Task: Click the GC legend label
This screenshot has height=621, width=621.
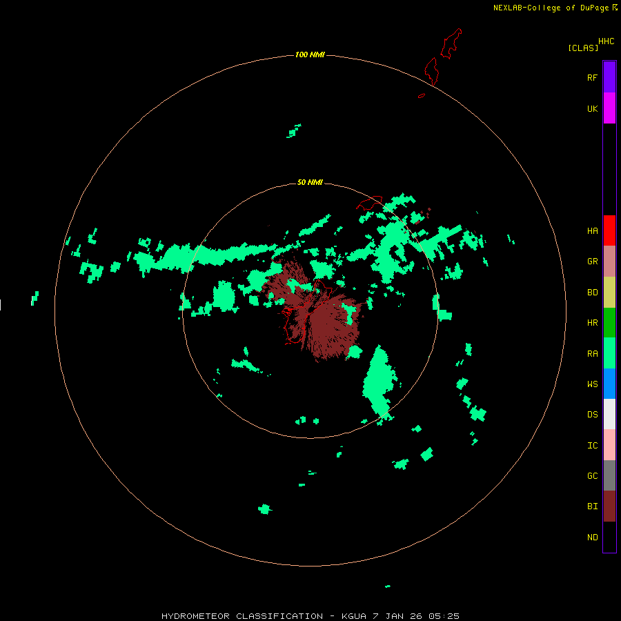Action: coord(592,476)
